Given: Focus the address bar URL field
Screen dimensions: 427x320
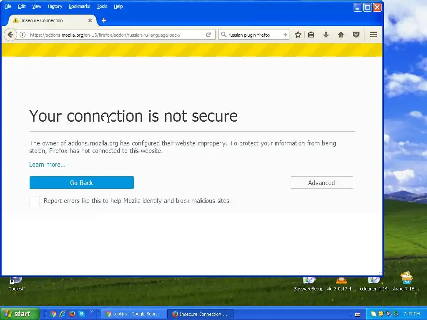Looking at the screenshot, I should click(114, 35).
